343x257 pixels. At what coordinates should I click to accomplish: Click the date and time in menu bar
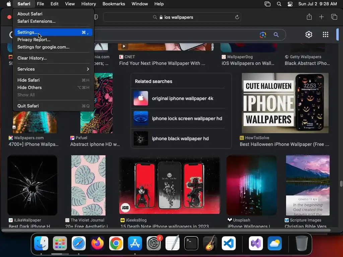pos(318,4)
